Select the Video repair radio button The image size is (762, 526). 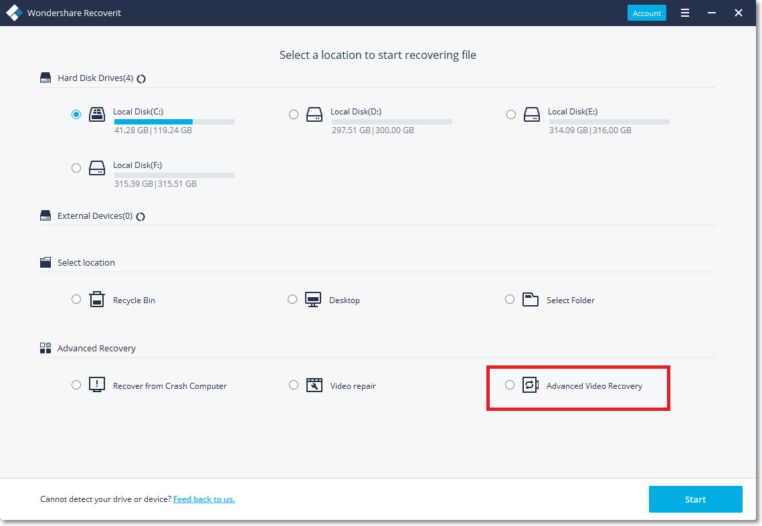click(294, 385)
